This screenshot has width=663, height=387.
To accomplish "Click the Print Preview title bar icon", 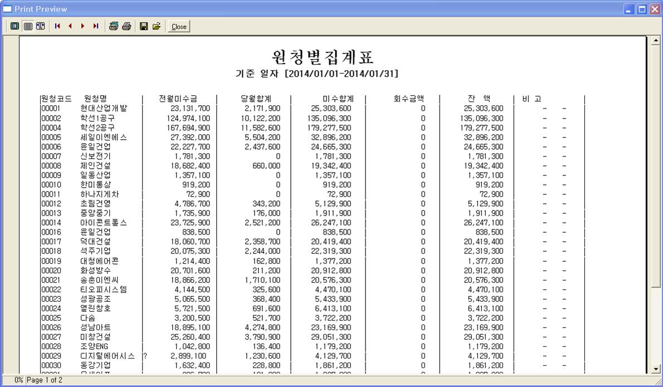I will pos(7,9).
